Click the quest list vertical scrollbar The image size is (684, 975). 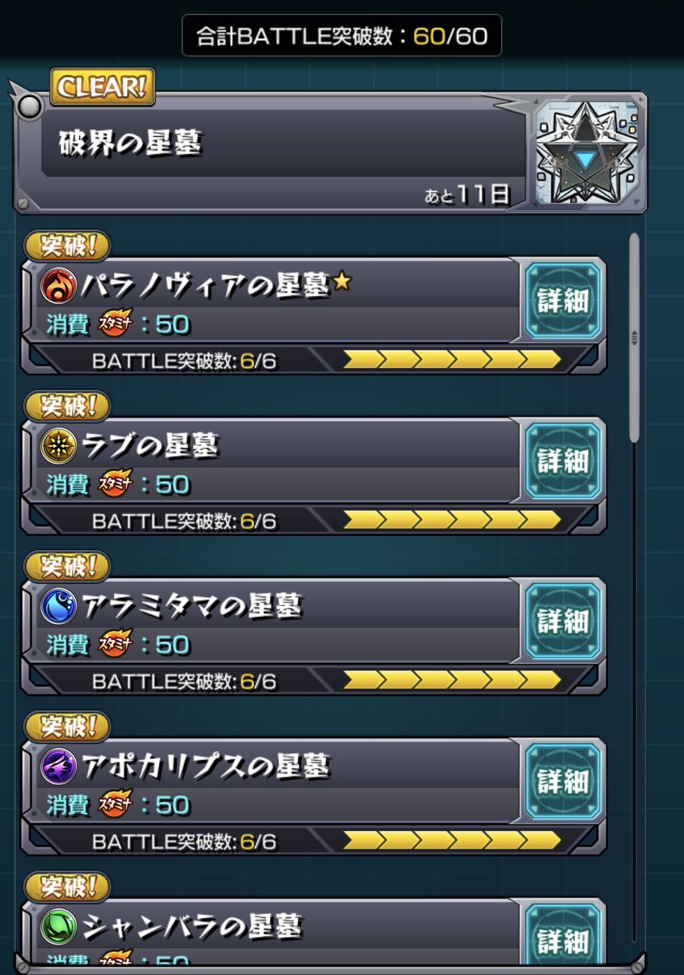click(634, 338)
